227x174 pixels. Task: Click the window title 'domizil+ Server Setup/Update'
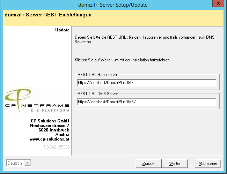coord(113,5)
